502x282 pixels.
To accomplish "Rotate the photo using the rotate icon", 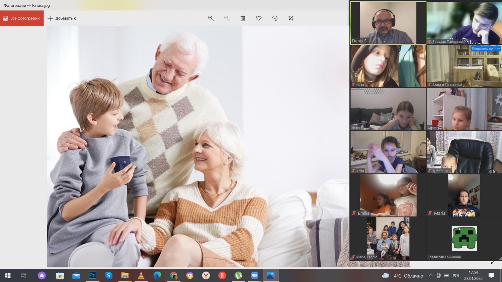I will [275, 18].
